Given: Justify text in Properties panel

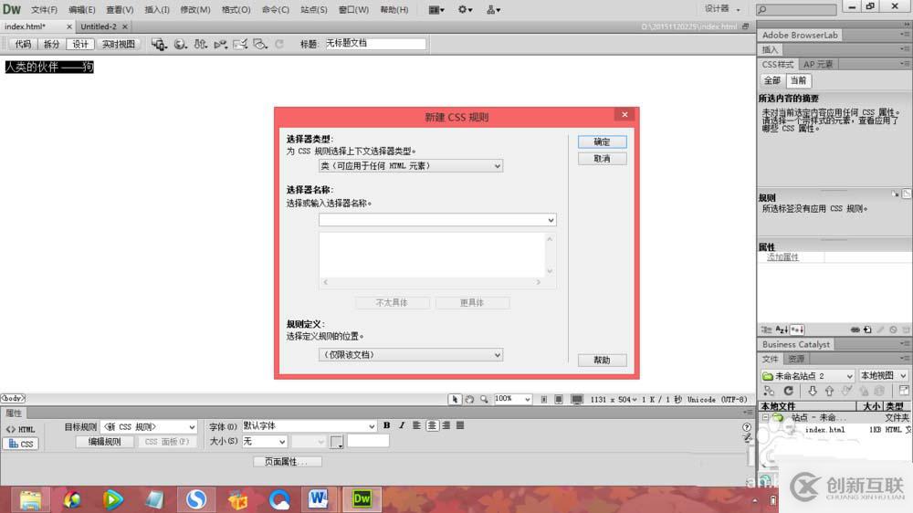Looking at the screenshot, I should [x=460, y=425].
